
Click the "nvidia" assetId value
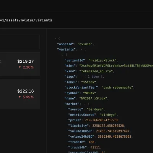point(85,44)
